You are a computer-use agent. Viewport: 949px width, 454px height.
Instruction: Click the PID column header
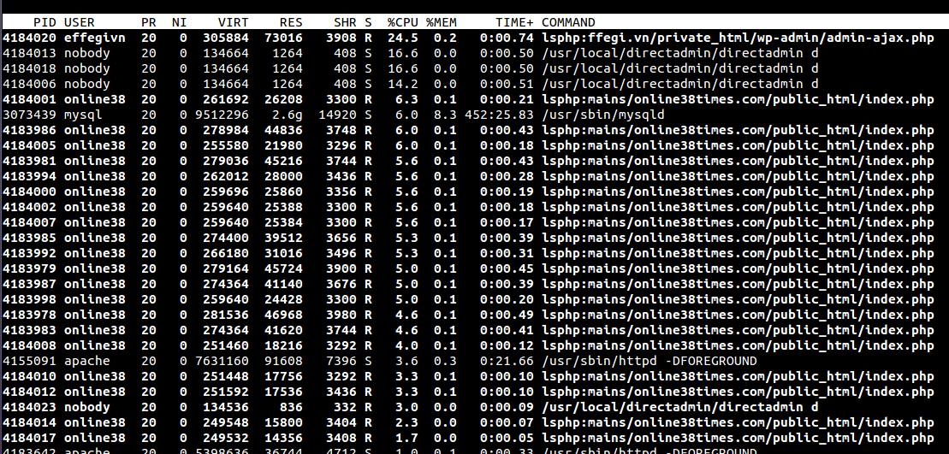(x=44, y=22)
